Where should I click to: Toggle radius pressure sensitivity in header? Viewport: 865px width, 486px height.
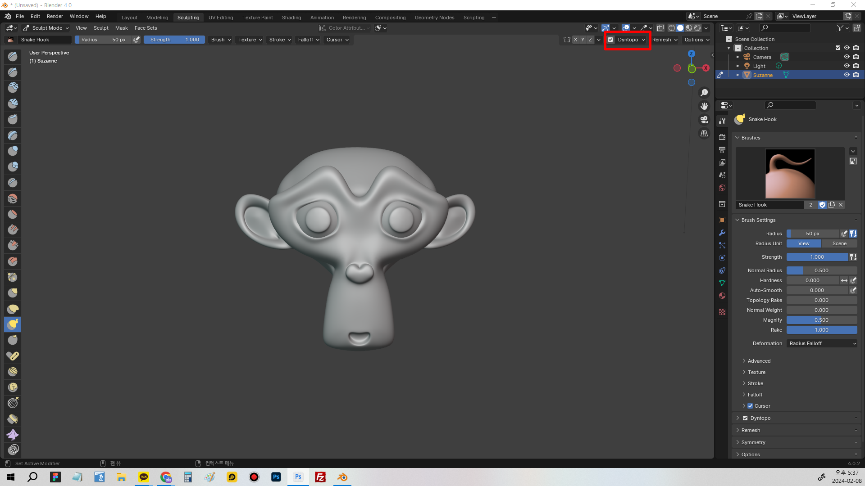pos(137,40)
